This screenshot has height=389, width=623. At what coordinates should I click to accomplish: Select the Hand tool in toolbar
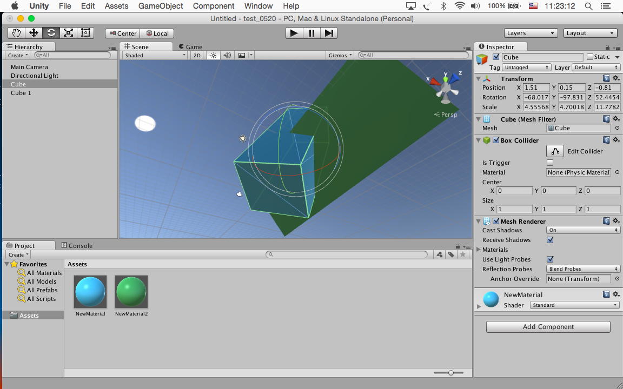pos(17,33)
